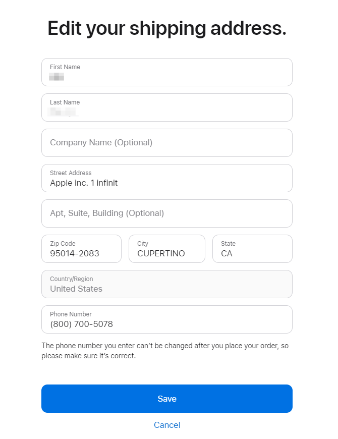Viewport: 338px width, 439px height.
Task: Click the 'Street Address' label text
Action: click(71, 173)
